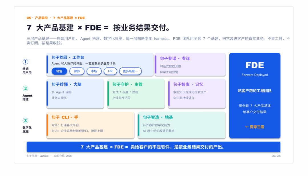308x176 pixels.
Task: Select the 多 Agent 编排 line
Action: (x=62, y=92)
